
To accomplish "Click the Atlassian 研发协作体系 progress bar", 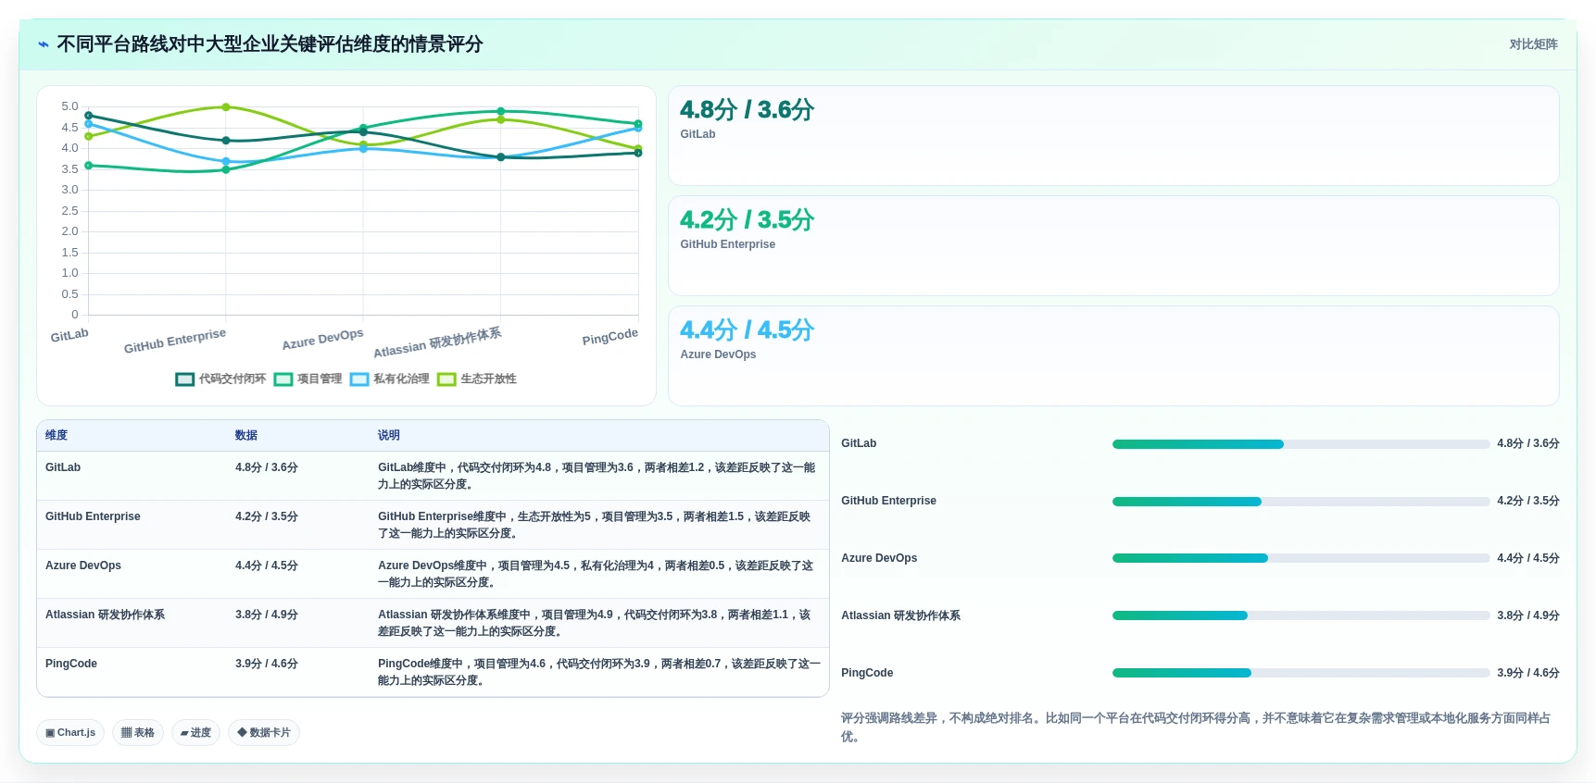I will (x=1301, y=616).
